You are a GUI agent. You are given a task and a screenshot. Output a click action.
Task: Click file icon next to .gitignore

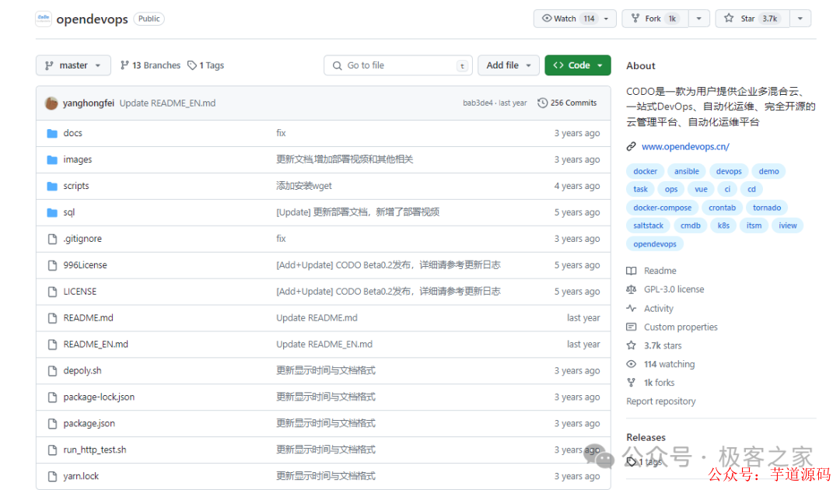(x=52, y=239)
